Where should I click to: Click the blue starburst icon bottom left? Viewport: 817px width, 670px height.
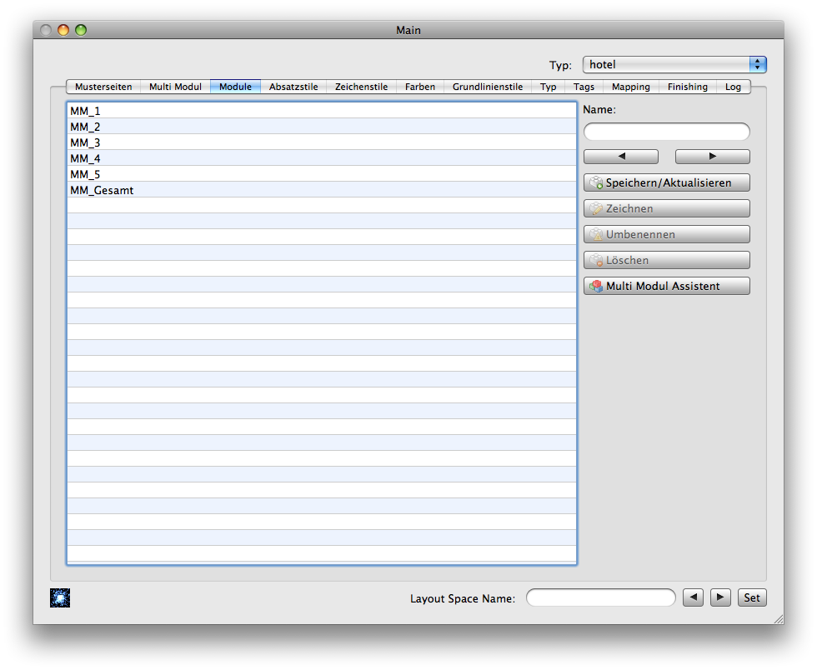60,598
